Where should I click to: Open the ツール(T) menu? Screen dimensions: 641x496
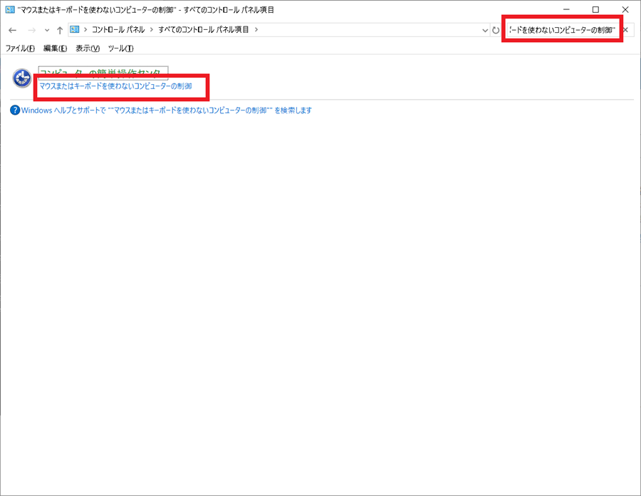coord(120,48)
